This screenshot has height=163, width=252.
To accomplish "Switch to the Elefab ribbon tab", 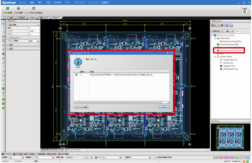I will coord(56,18).
